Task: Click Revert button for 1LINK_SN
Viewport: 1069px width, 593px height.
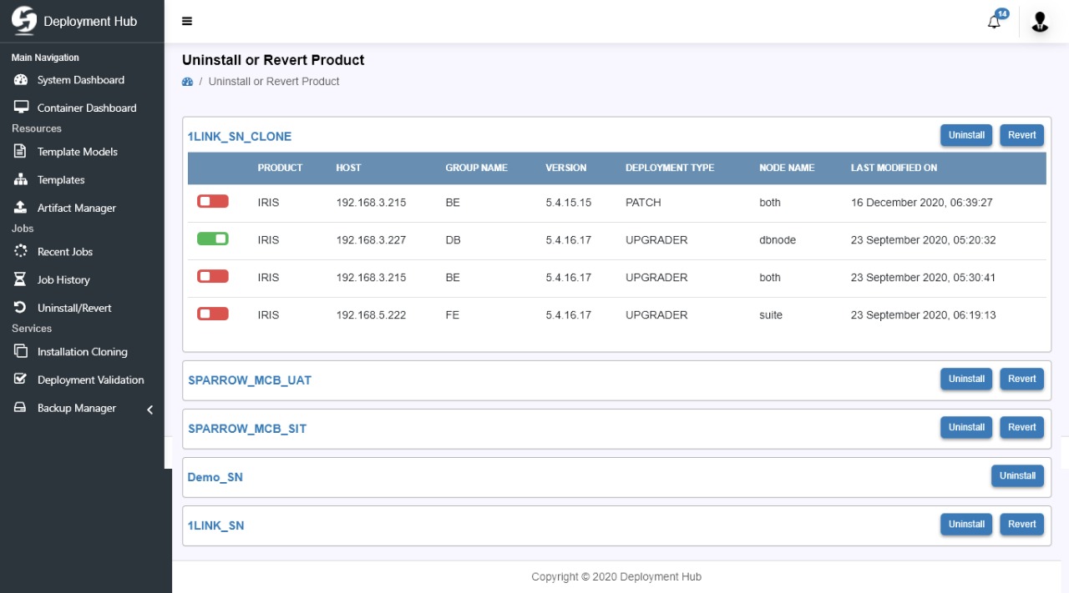Action: click(x=1021, y=524)
